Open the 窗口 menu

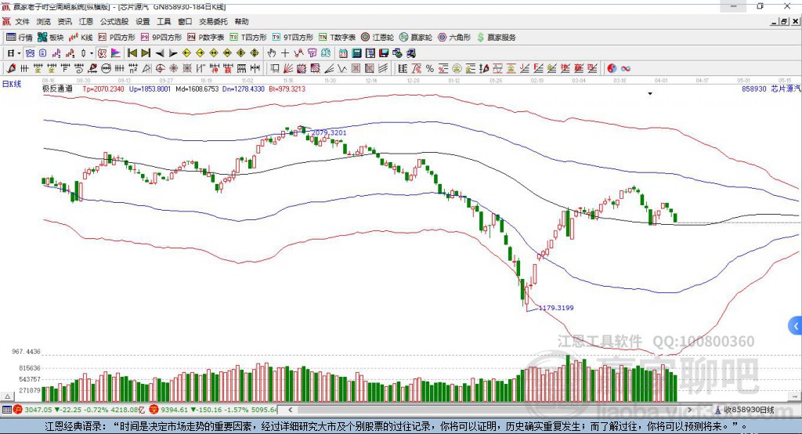185,21
